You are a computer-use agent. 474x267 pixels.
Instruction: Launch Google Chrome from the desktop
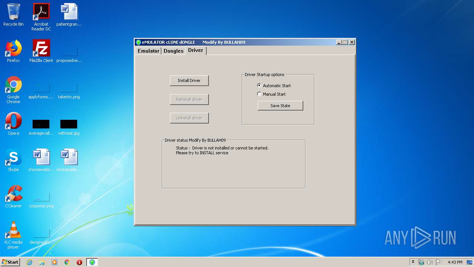[x=13, y=90]
